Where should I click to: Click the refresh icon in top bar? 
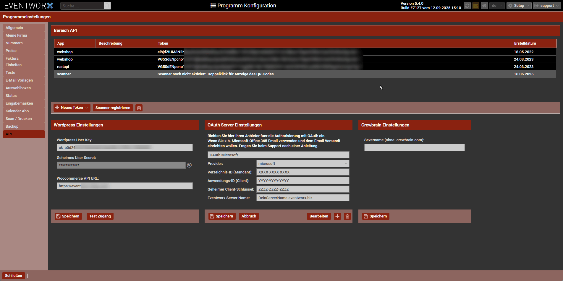point(467,6)
